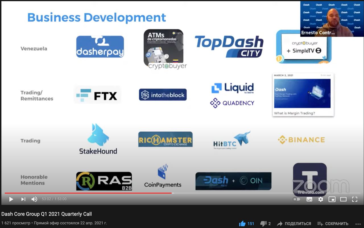Click the Venezuela row label
364x228 pixels.
click(x=34, y=49)
